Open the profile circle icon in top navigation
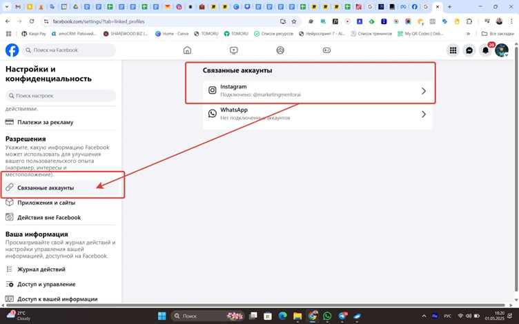519x324 pixels. click(x=280, y=50)
